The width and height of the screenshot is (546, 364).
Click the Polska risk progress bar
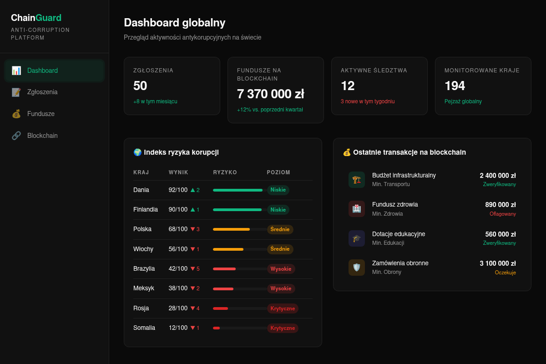tap(240, 229)
